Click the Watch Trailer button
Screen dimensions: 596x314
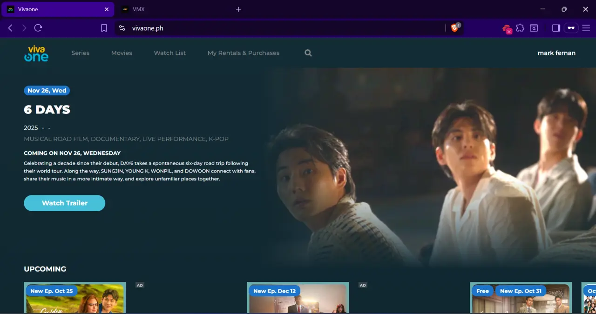(x=65, y=203)
